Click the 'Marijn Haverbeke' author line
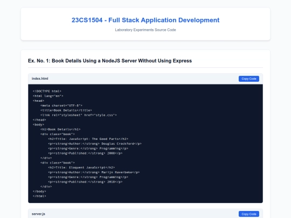291x218 pixels. (94, 172)
